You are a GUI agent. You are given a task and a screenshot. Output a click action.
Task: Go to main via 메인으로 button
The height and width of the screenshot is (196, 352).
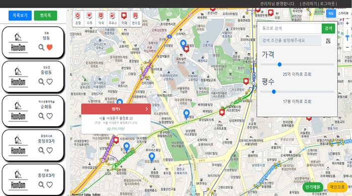point(337,187)
